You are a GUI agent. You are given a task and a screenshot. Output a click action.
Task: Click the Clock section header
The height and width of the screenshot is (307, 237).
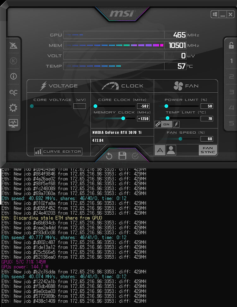[123, 86]
